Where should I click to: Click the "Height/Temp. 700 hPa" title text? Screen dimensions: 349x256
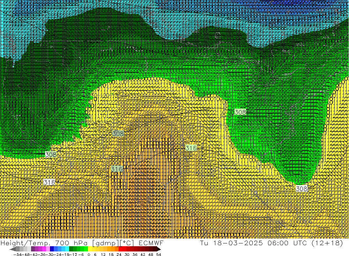click(44, 243)
